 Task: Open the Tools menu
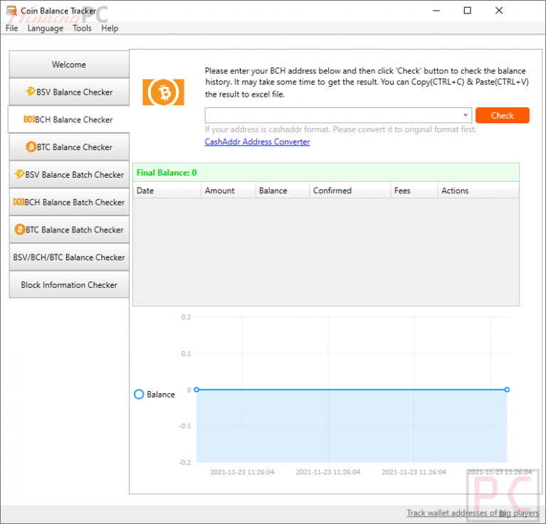[x=82, y=28]
